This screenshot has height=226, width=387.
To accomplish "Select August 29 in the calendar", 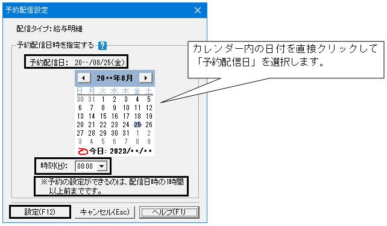I will (103, 133).
